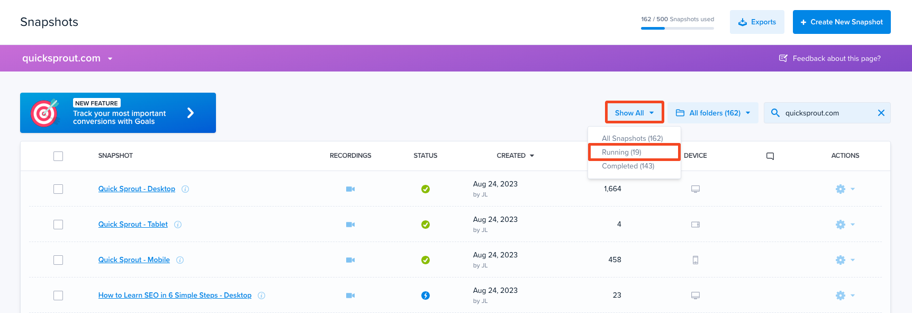Click the 458 value in Mobile row
912x313 pixels.
click(615, 260)
